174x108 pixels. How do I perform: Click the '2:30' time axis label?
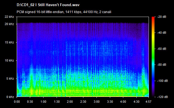click(x=83, y=102)
